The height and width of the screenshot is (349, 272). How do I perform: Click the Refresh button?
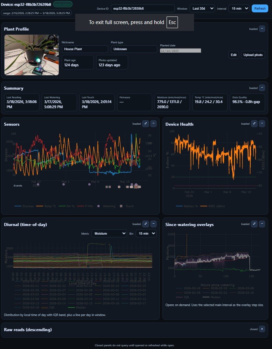pyautogui.click(x=260, y=9)
